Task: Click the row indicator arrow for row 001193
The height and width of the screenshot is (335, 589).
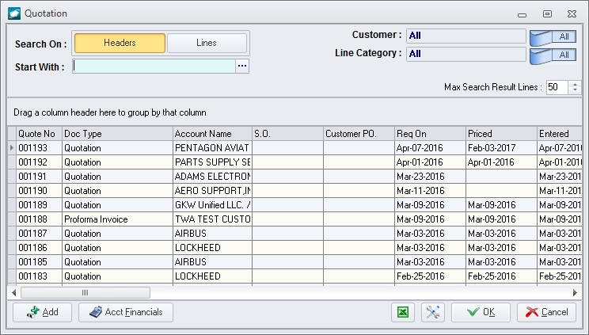Action: click(12, 148)
